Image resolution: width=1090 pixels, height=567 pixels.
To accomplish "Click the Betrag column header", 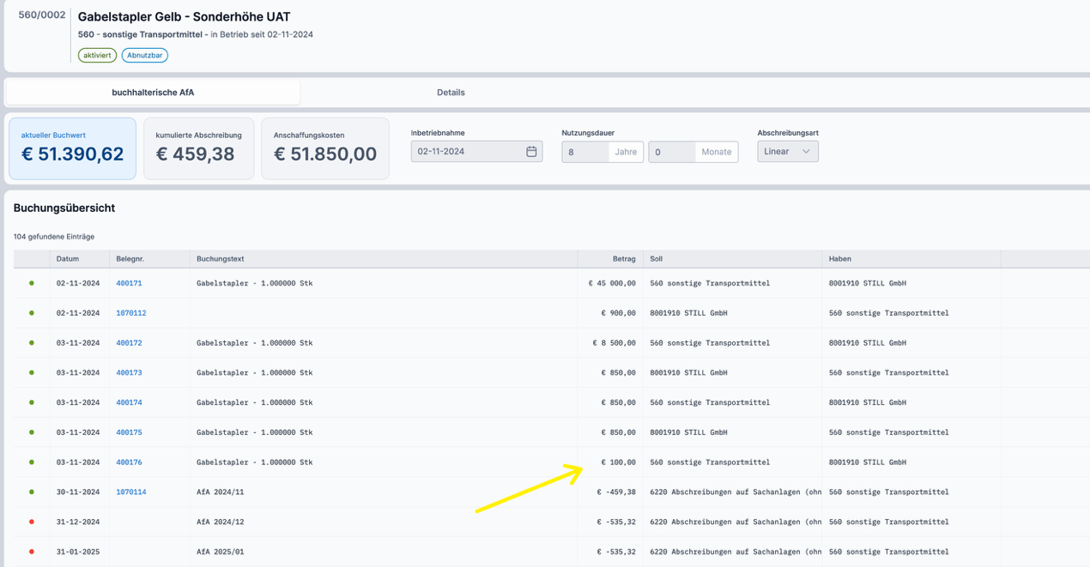I will click(624, 259).
